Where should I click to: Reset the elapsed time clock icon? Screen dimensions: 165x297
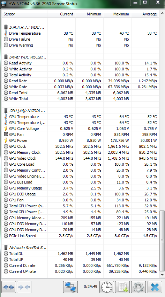107,287
